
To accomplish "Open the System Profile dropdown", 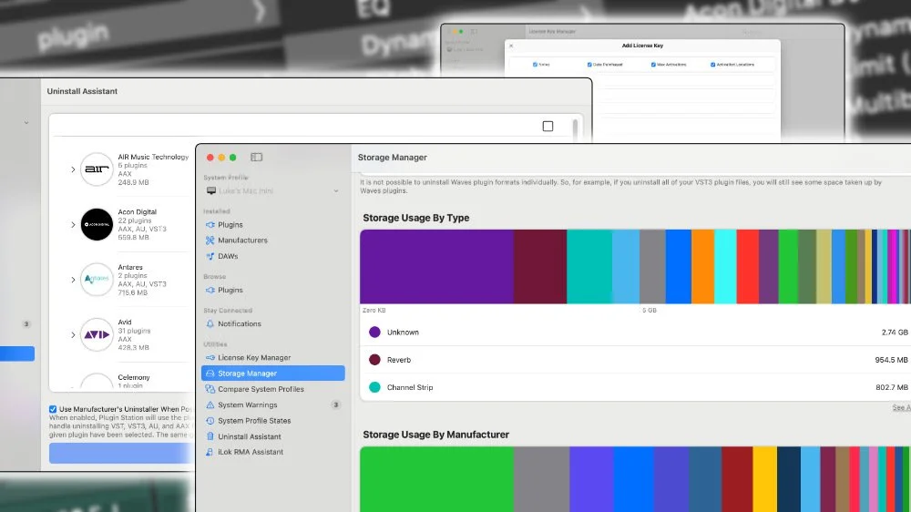I will coord(273,190).
